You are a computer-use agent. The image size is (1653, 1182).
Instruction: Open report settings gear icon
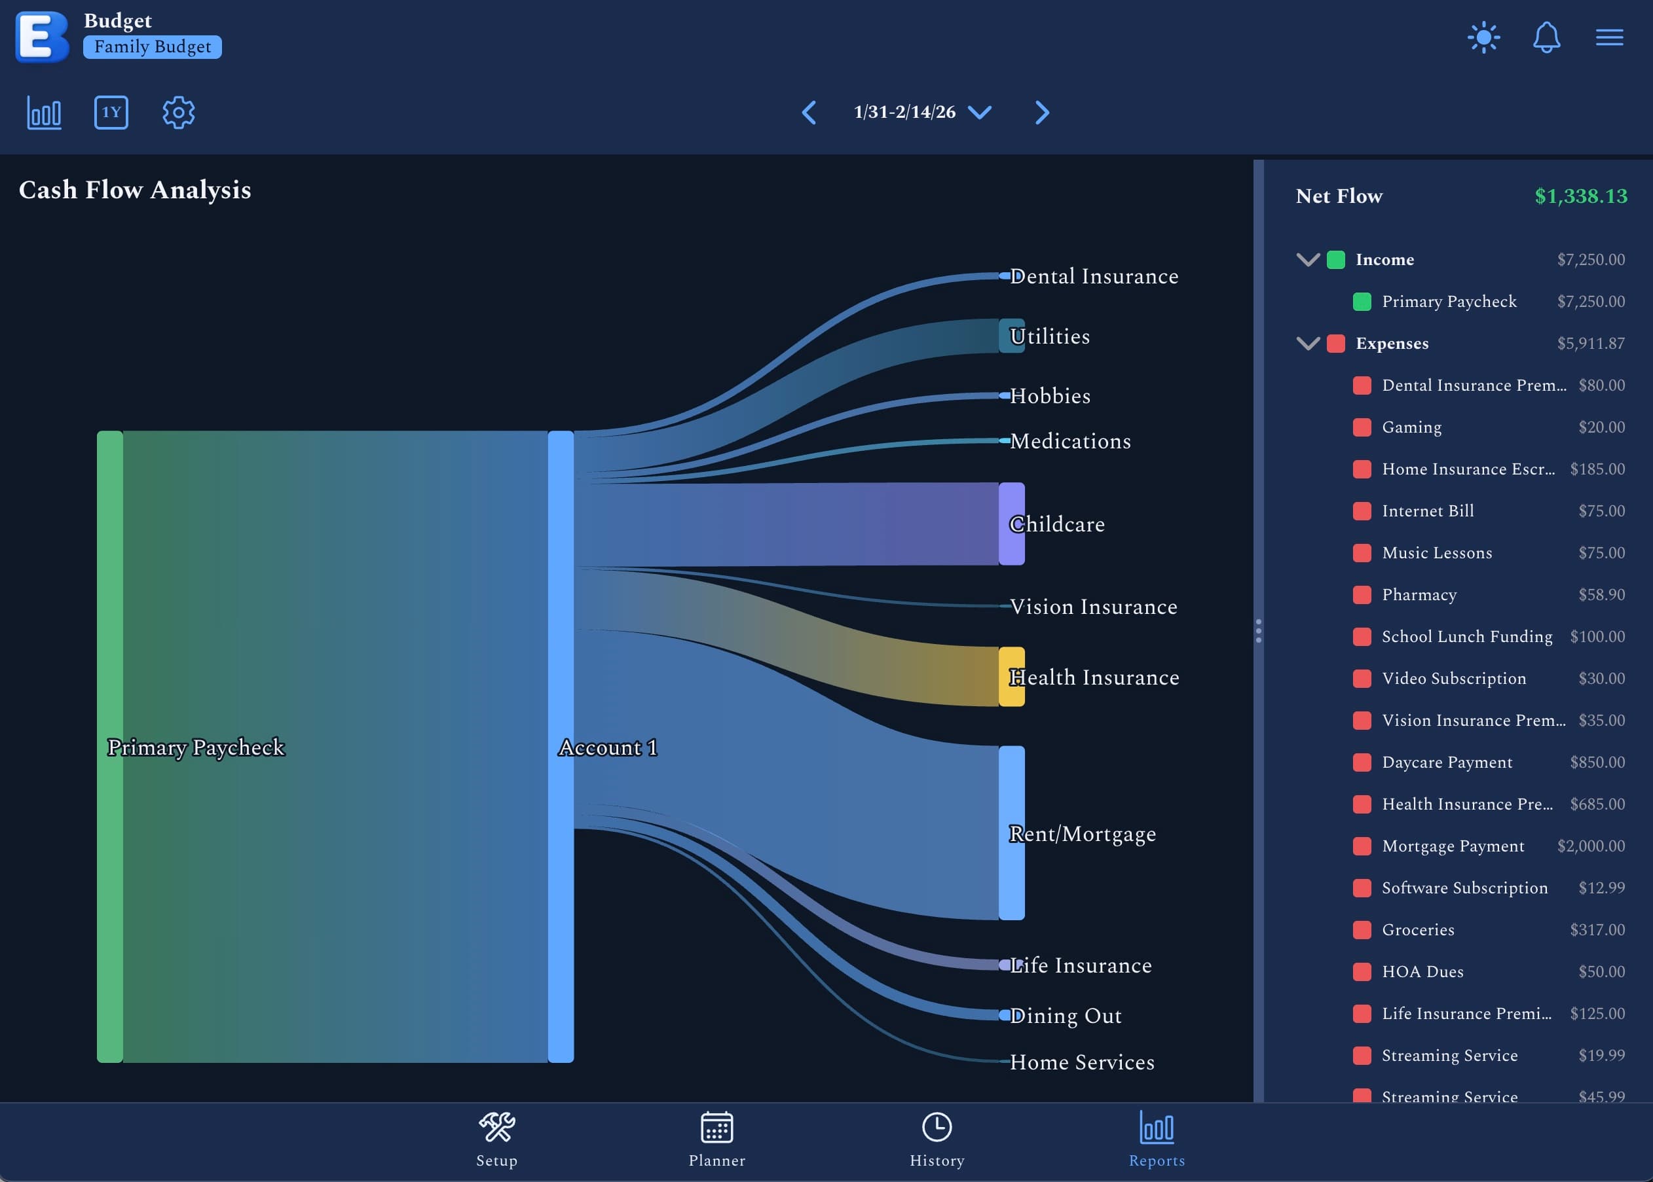(178, 113)
